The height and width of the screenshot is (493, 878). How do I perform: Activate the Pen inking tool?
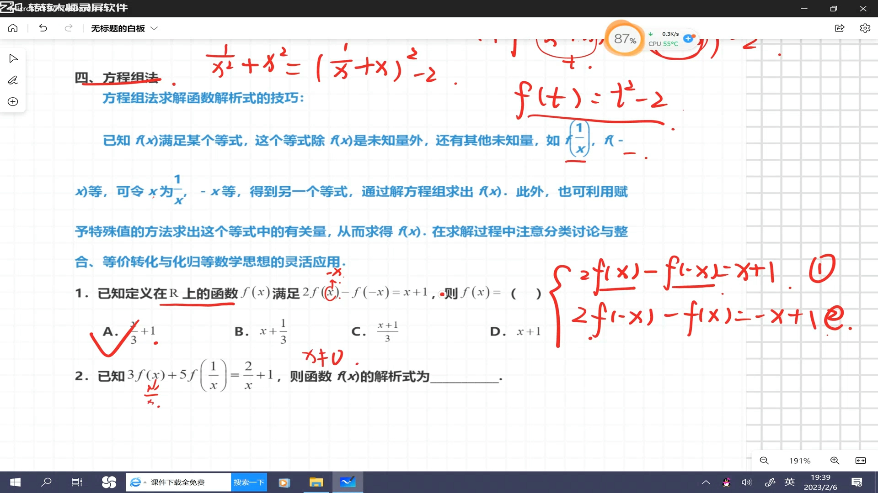pos(13,80)
